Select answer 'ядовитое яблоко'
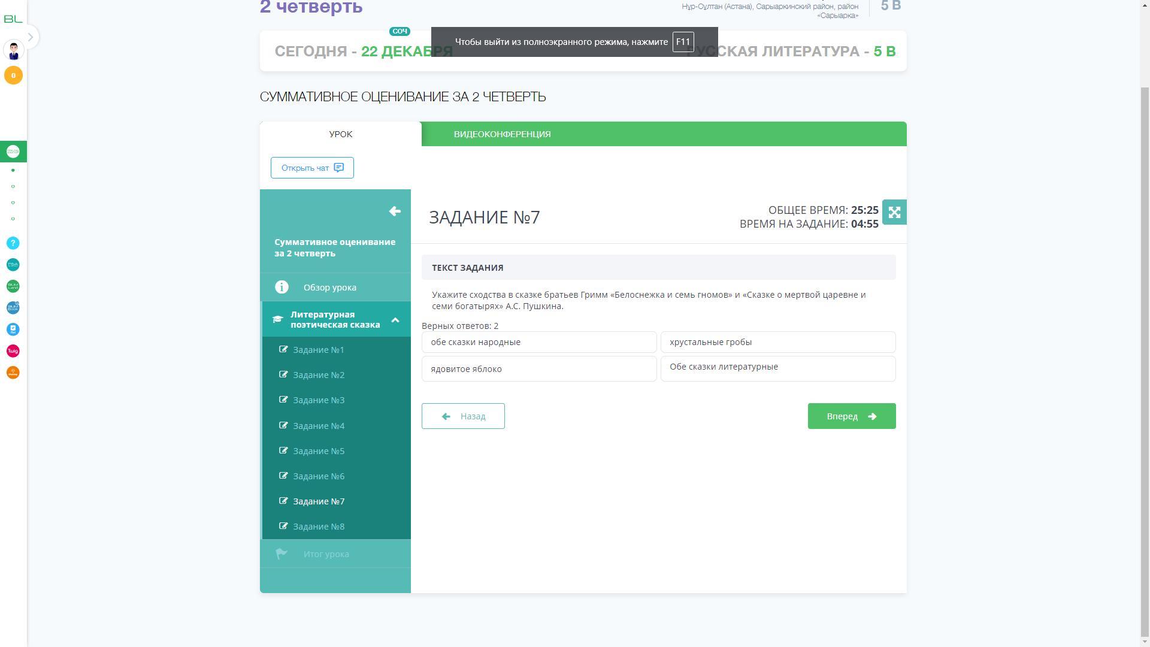Viewport: 1150px width, 647px height. pyautogui.click(x=538, y=369)
